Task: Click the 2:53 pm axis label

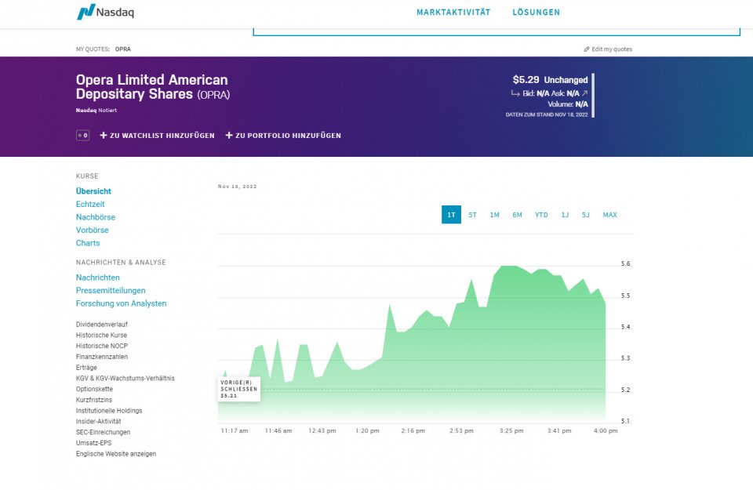Action: (x=461, y=431)
